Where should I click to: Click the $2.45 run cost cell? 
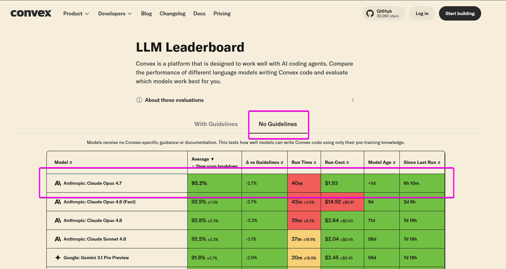click(342, 258)
